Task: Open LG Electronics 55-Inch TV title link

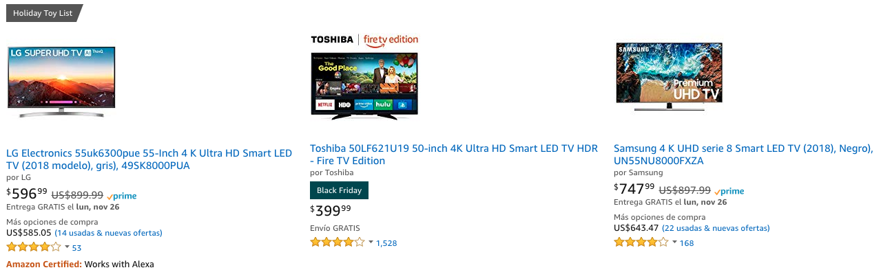Action: (149, 159)
